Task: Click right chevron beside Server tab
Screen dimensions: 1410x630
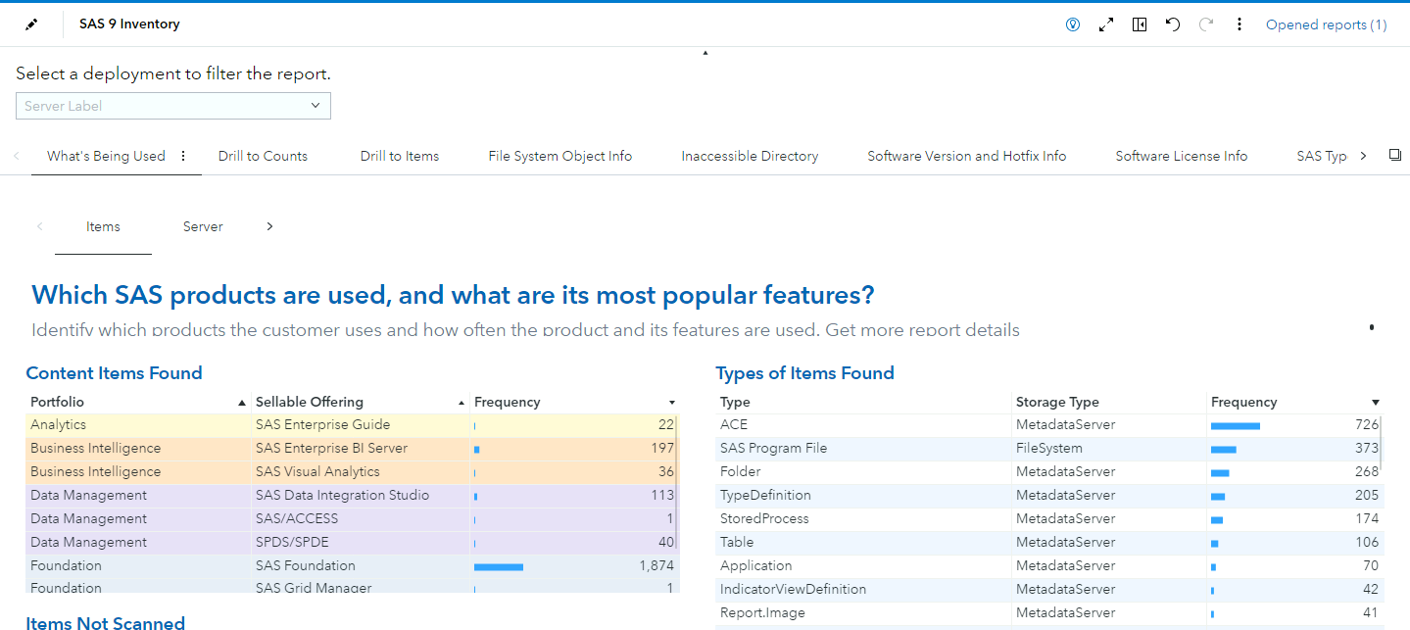Action: (x=269, y=226)
